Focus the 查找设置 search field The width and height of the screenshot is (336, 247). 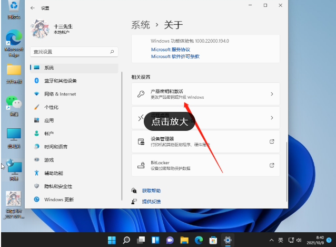coord(74,52)
